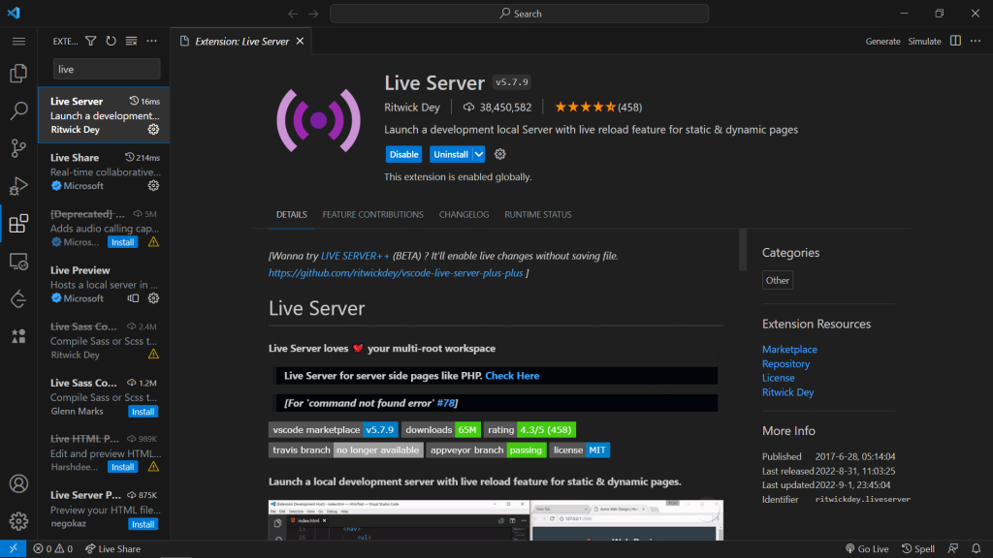Open the feedback icon in status bar
Screen dimensions: 993x558
coord(952,548)
